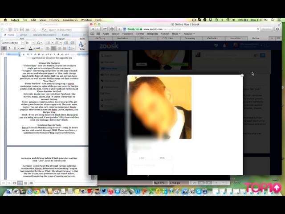Align text left in Word

point(48,48)
